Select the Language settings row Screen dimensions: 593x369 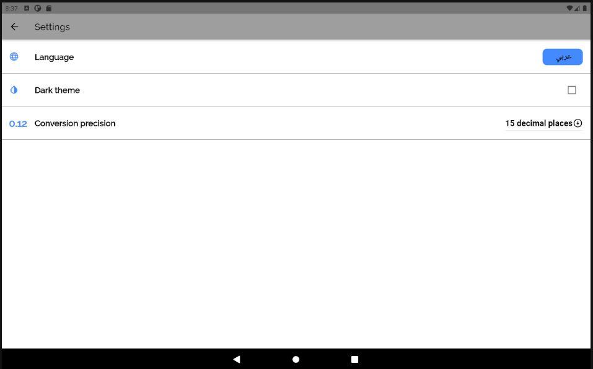pyautogui.click(x=296, y=57)
